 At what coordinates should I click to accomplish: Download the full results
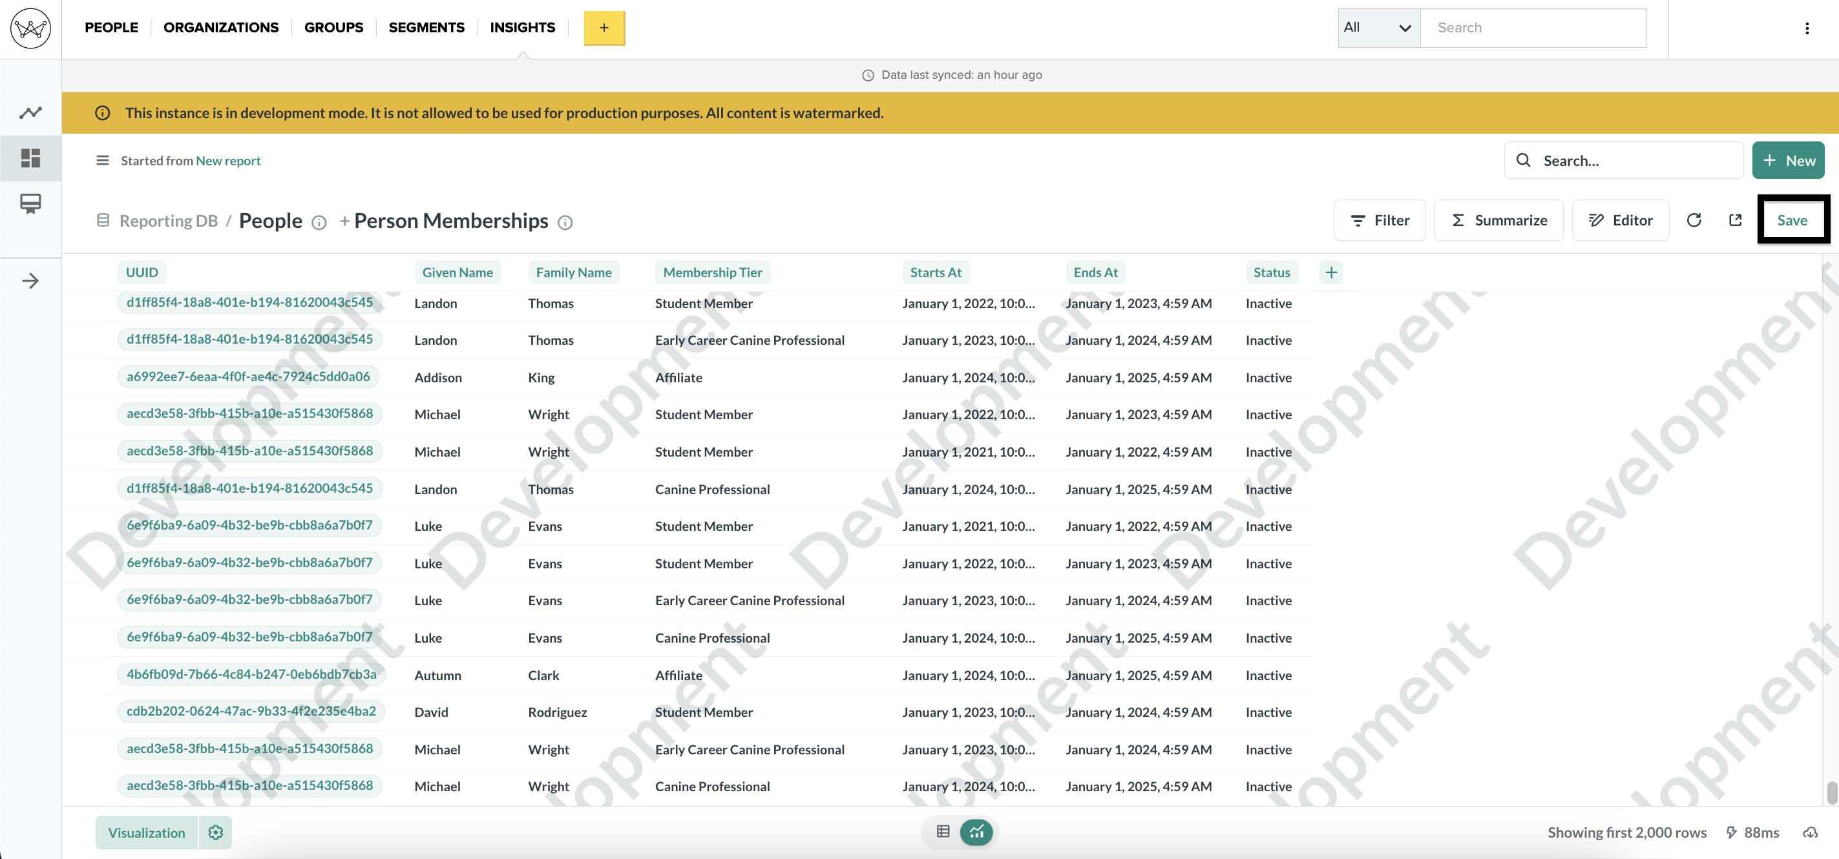pyautogui.click(x=1811, y=833)
